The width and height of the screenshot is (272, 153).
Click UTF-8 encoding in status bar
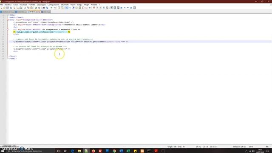pyautogui.click(x=251, y=147)
